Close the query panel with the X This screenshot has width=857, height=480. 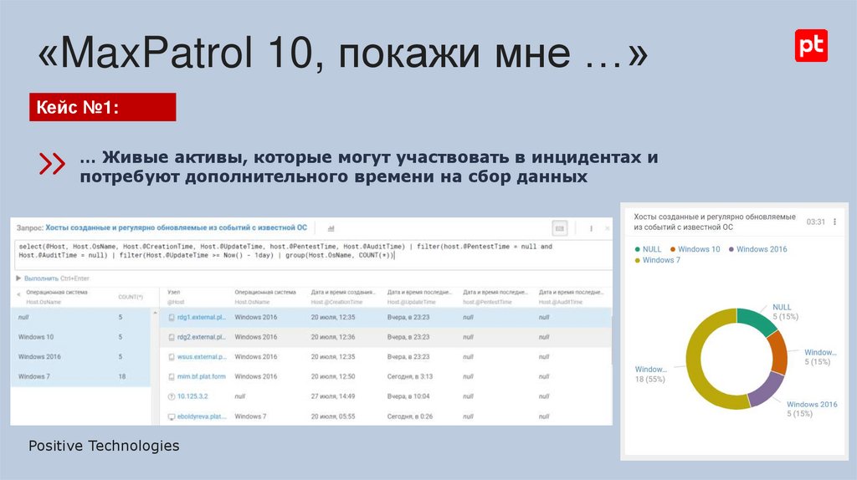607,228
